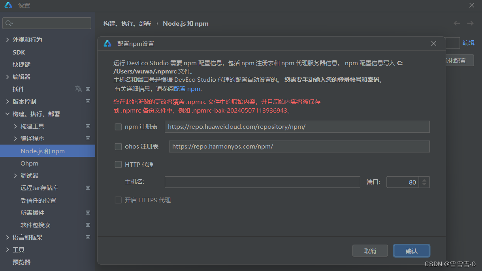Click the translate icon next to 插件
This screenshot has height=271, width=482.
tap(78, 89)
